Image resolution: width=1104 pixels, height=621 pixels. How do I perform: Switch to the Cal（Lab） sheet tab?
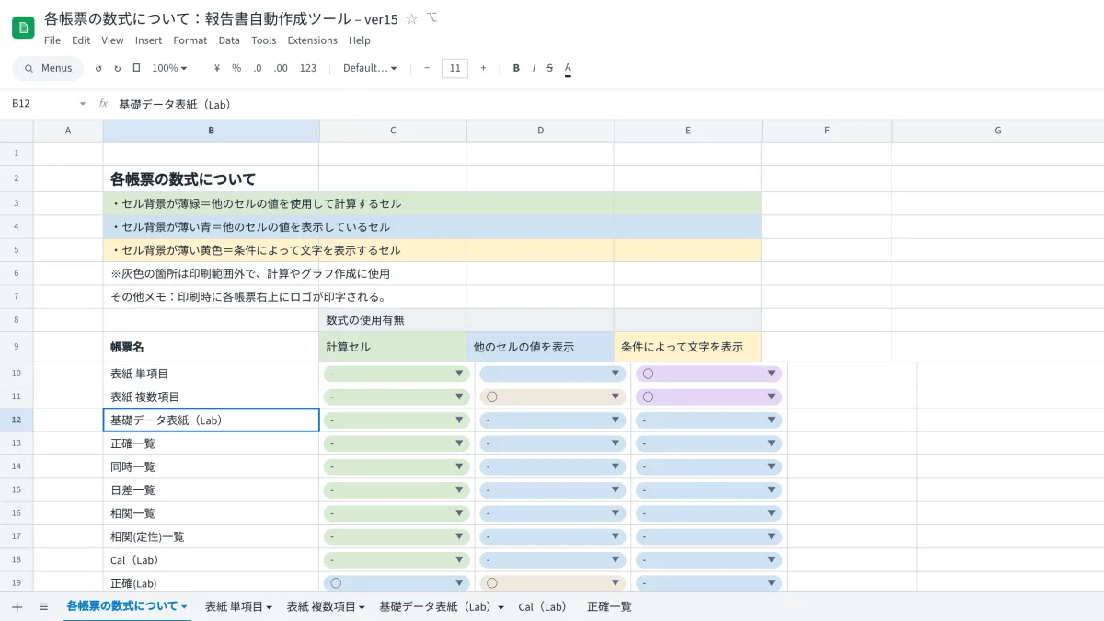click(545, 606)
